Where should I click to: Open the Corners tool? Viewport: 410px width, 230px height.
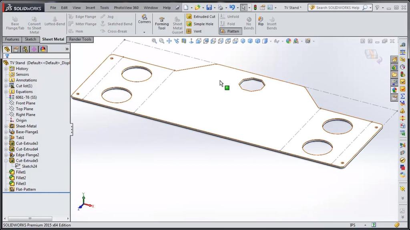point(144,19)
